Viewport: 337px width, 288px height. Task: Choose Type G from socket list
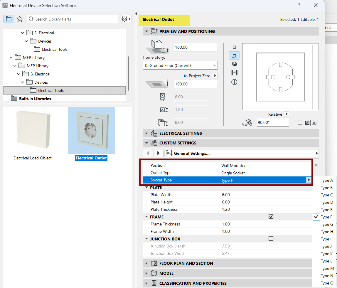(327, 224)
